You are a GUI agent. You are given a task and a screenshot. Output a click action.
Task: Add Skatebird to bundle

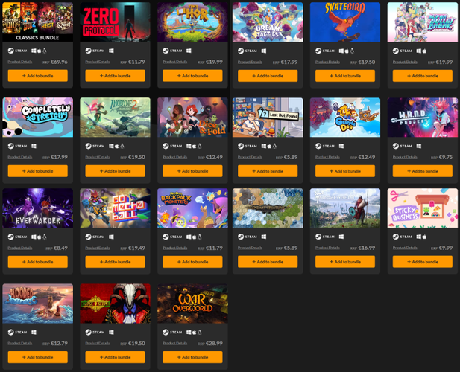point(345,76)
